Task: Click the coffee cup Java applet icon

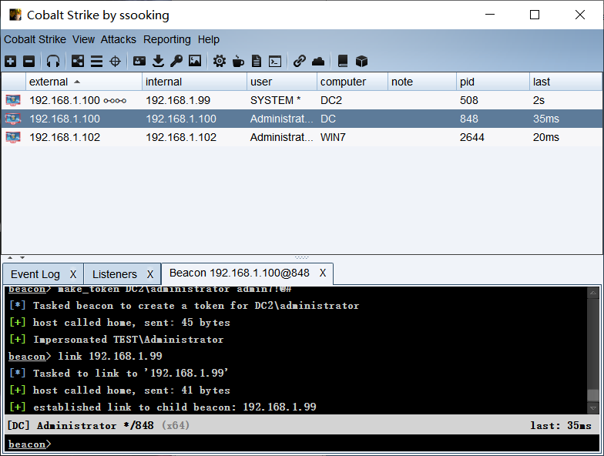Action: pyautogui.click(x=238, y=61)
